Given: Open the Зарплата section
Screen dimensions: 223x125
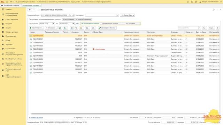Looking at the screenshot, I should [x=9, y=44].
